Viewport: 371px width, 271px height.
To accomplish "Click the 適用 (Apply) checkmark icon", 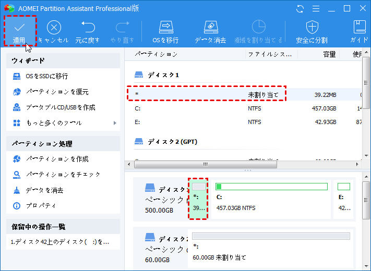I will 20,27.
